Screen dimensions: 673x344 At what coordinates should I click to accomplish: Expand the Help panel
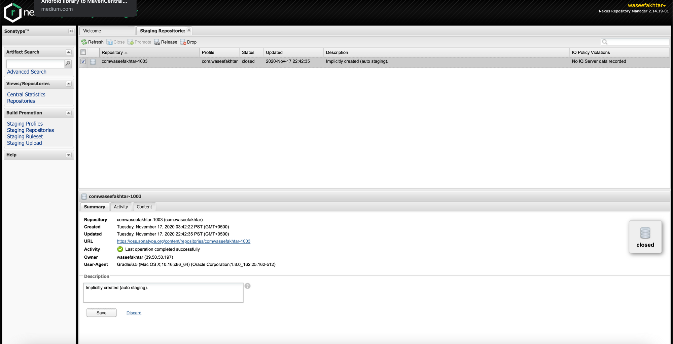pyautogui.click(x=69, y=155)
